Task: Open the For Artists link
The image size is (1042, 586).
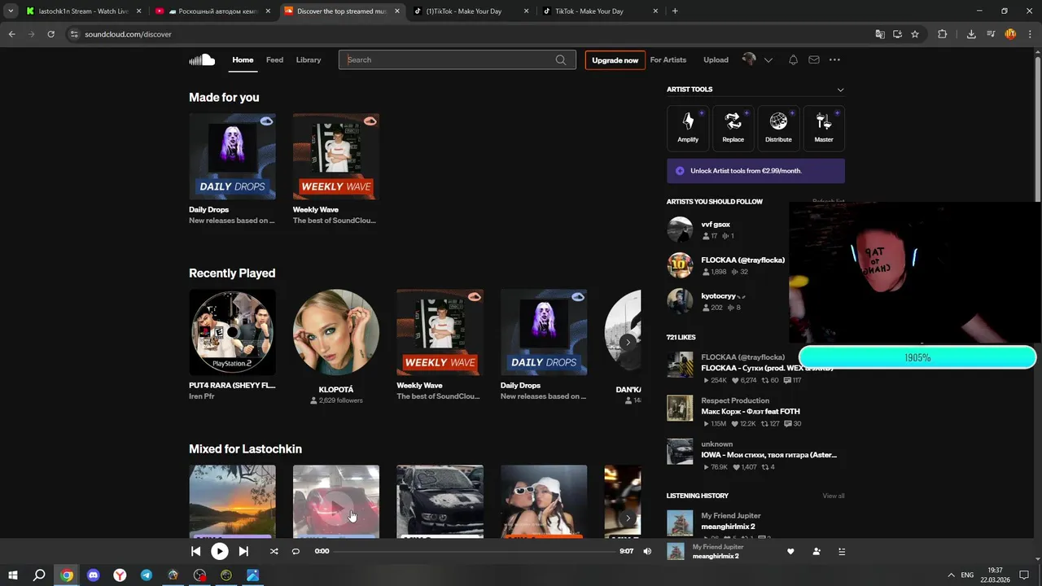Action: (x=668, y=59)
